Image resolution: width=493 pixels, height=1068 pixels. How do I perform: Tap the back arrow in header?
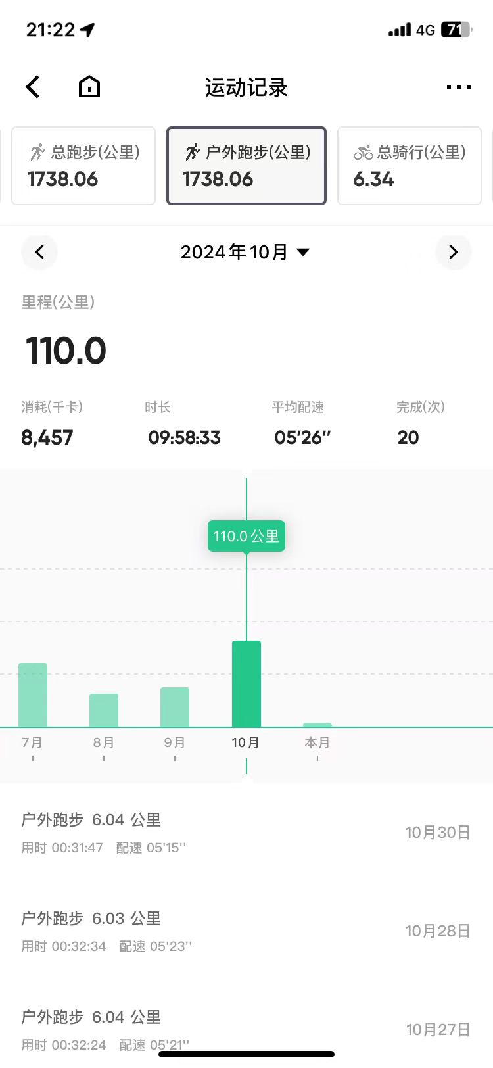point(33,87)
